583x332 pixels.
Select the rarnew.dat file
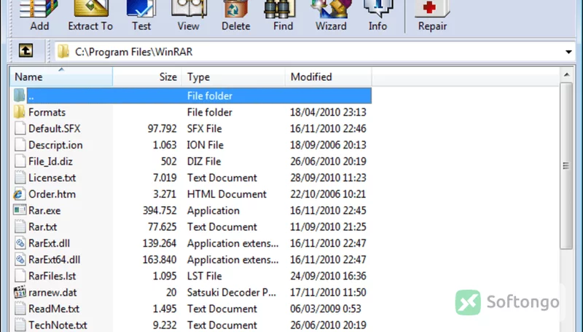192,292
